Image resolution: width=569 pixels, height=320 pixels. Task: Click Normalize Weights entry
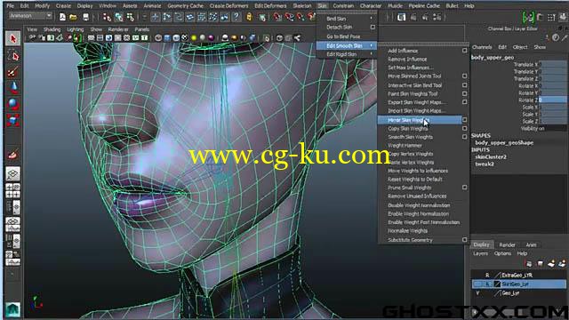tap(407, 231)
